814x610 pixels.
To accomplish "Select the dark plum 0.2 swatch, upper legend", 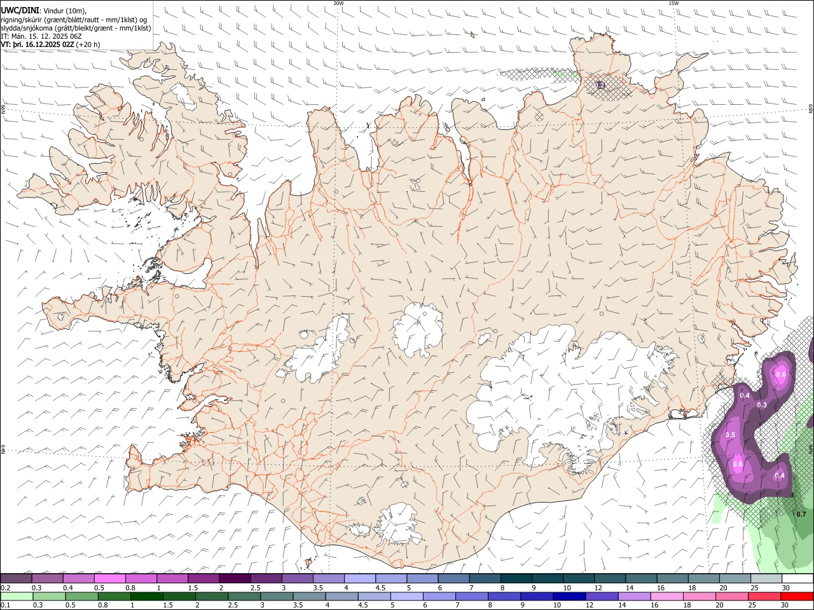I will click(x=17, y=579).
